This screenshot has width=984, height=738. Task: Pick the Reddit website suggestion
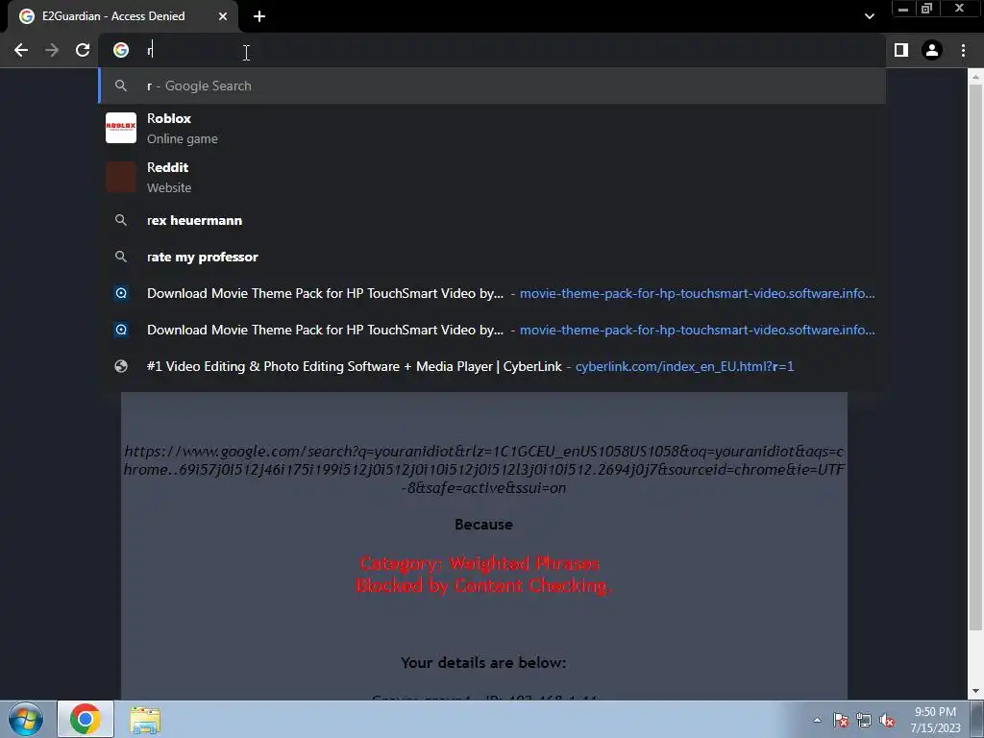point(493,177)
